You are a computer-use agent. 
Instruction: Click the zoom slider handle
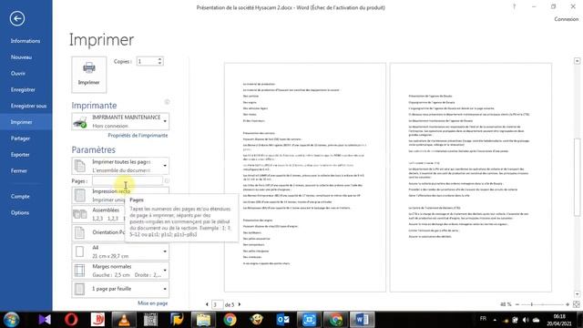tap(532, 304)
